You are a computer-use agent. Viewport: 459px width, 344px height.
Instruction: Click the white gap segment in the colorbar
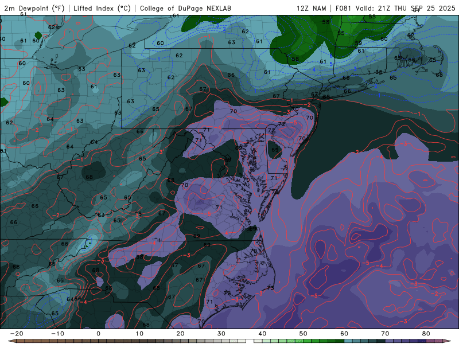pyautogui.click(x=250, y=341)
